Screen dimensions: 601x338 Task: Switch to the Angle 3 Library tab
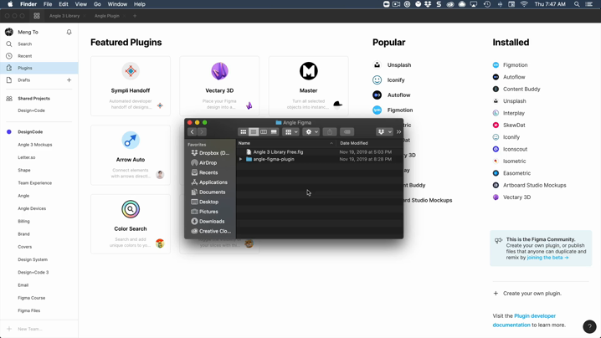coord(64,16)
